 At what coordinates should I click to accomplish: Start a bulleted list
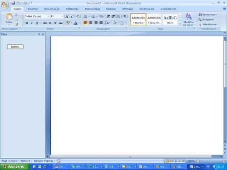pyautogui.click(x=85, y=16)
